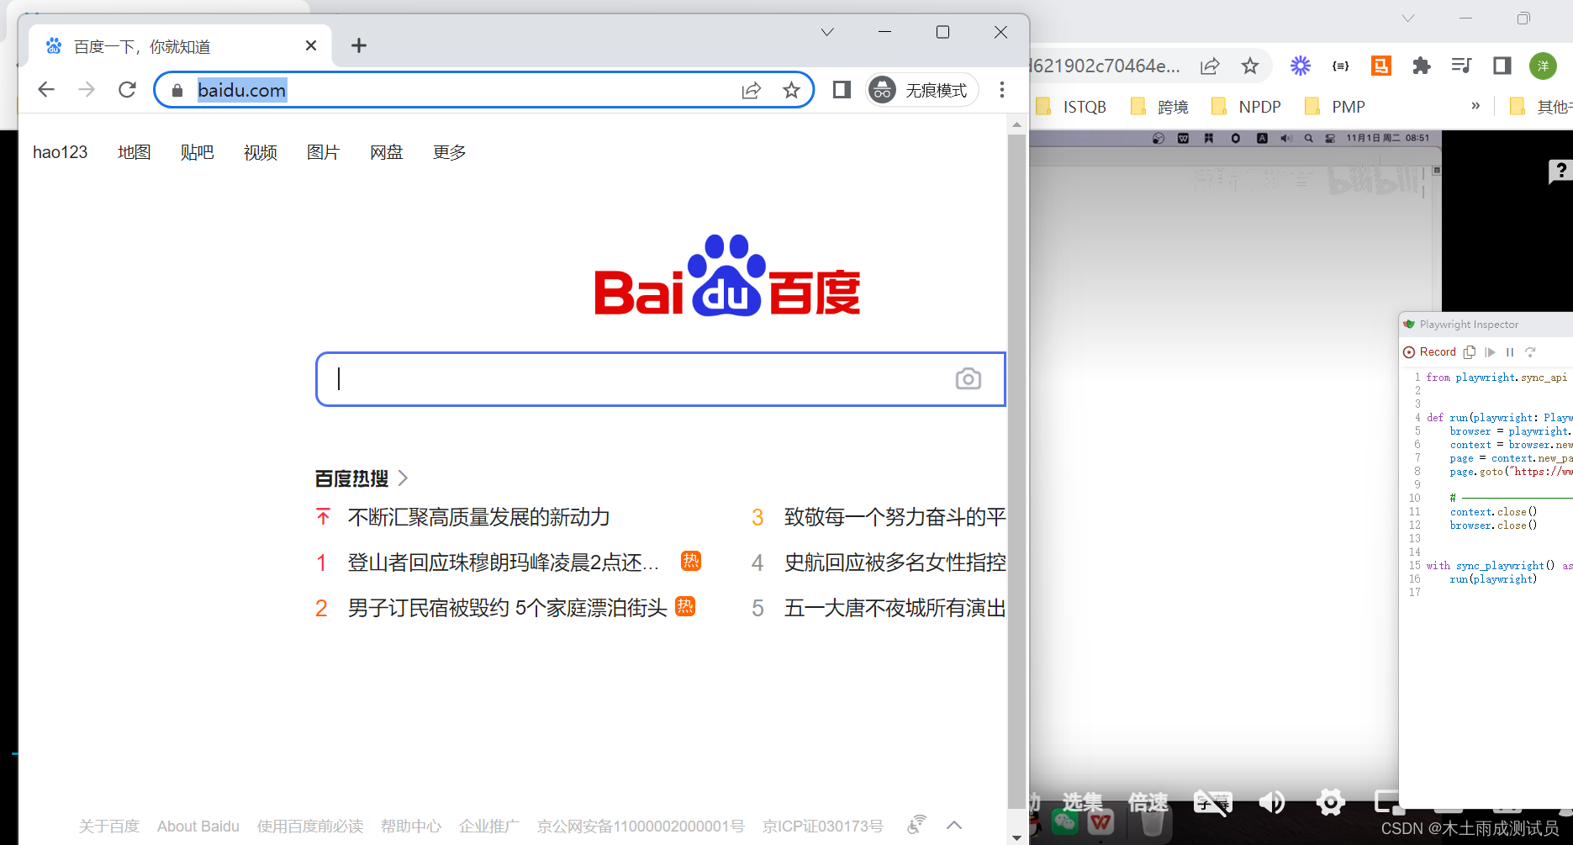Open the 网盘 navigation link
Image resolution: width=1573 pixels, height=845 pixels.
(387, 152)
